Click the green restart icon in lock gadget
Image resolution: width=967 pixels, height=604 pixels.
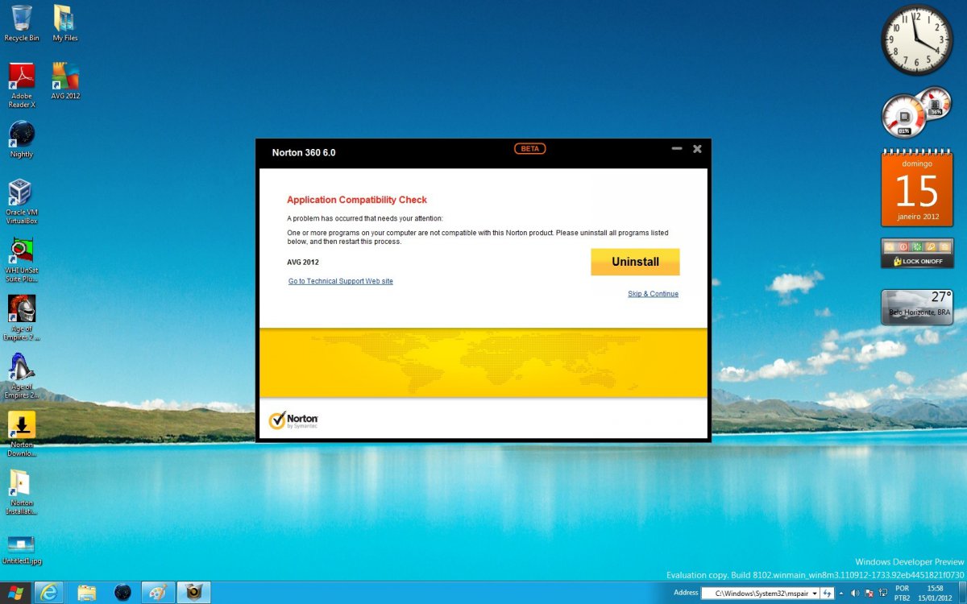point(917,246)
